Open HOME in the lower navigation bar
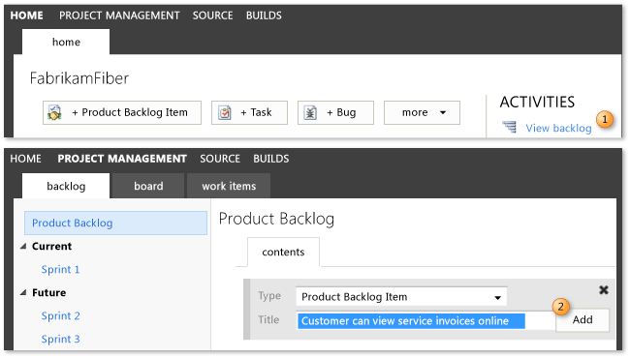The image size is (630, 358). pyautogui.click(x=26, y=159)
